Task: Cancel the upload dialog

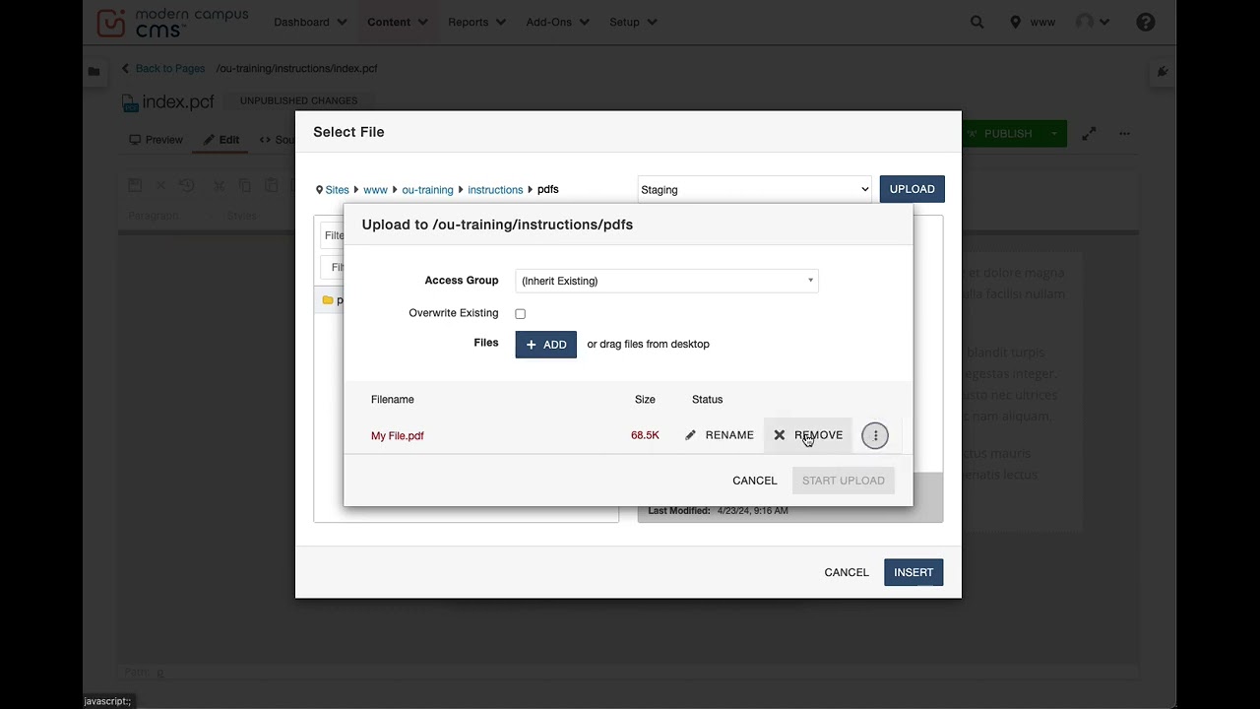Action: click(x=755, y=481)
